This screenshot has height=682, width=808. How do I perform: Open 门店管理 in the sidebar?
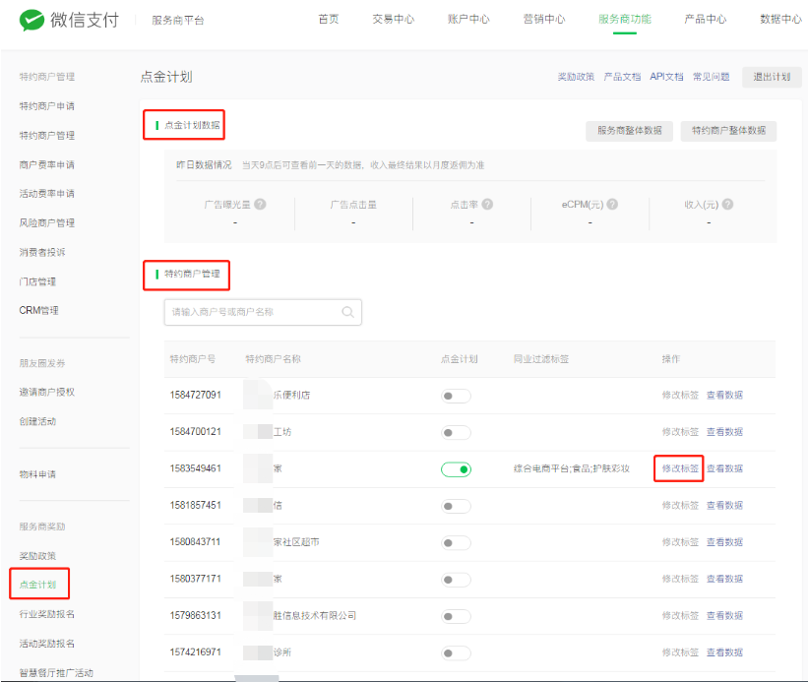pos(37,281)
